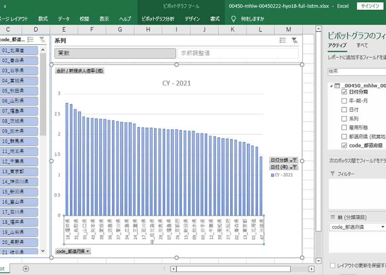Click the CY - 2021 legend marker

(272, 175)
